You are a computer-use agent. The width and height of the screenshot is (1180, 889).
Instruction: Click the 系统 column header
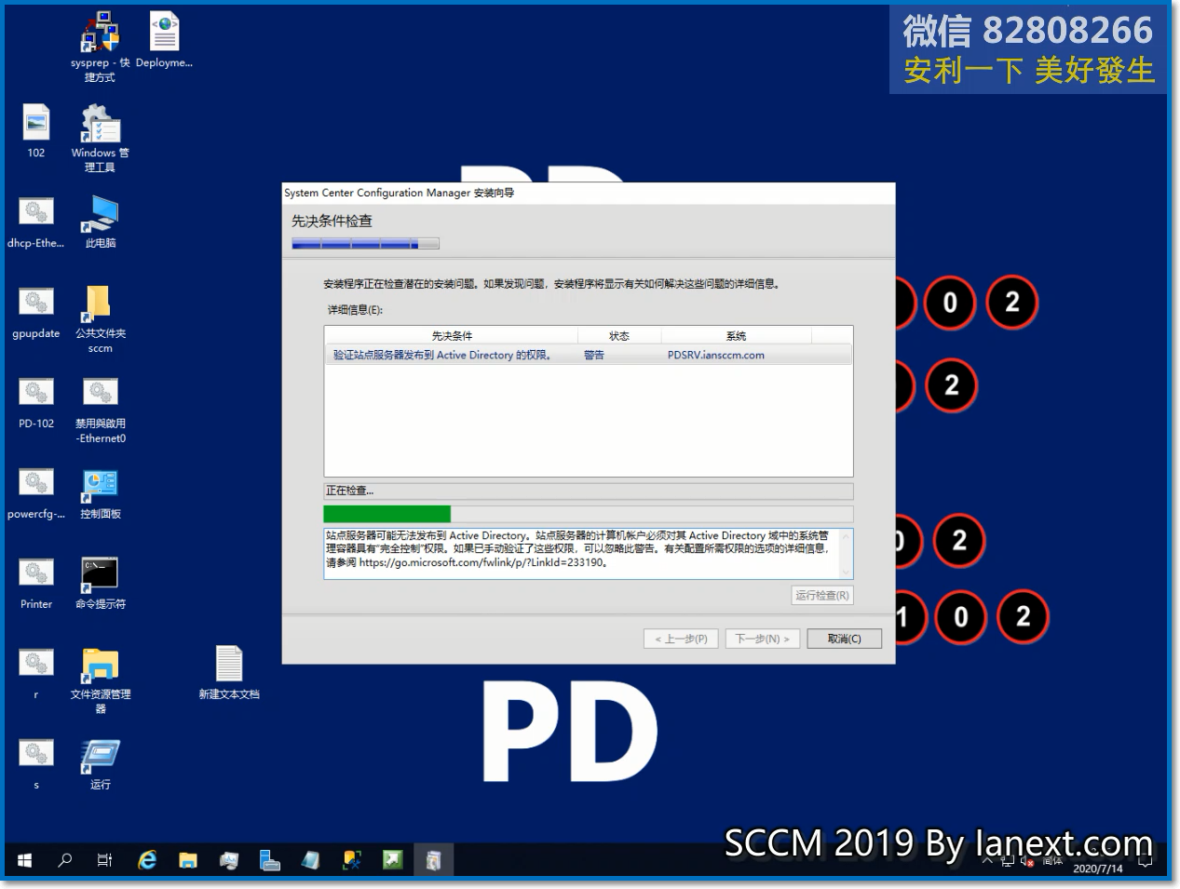point(736,336)
